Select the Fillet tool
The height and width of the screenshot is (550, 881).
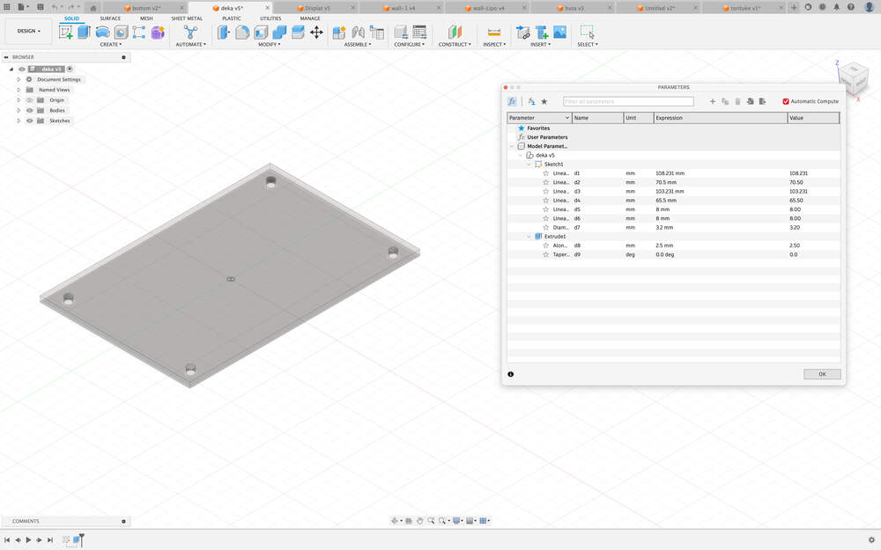(x=242, y=32)
